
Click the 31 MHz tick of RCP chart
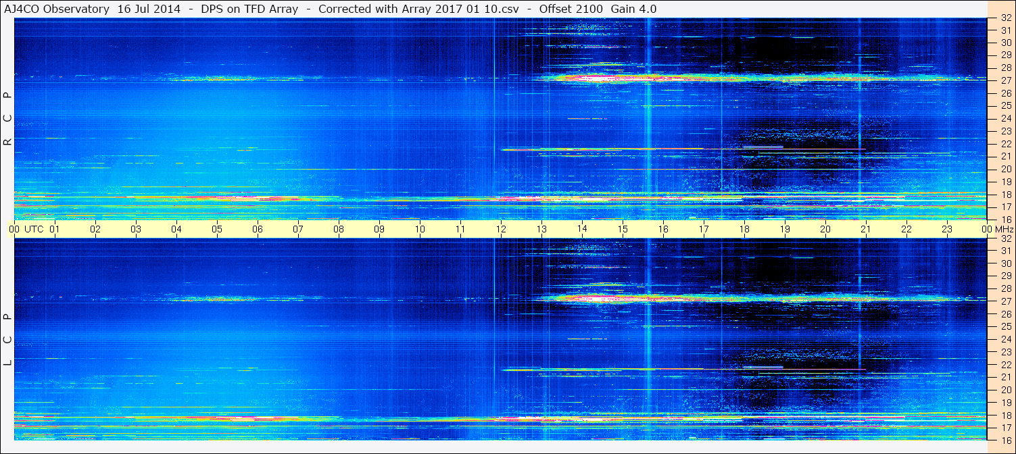point(1006,30)
